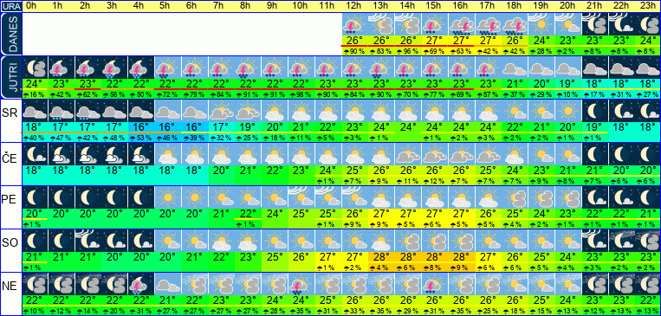
Task: Click the NE 10h rain shower icon
Action: click(x=301, y=284)
